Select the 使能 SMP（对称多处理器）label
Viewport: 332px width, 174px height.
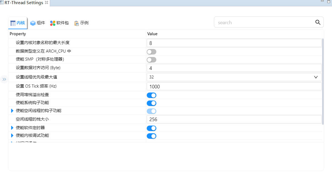pyautogui.click(x=40, y=59)
